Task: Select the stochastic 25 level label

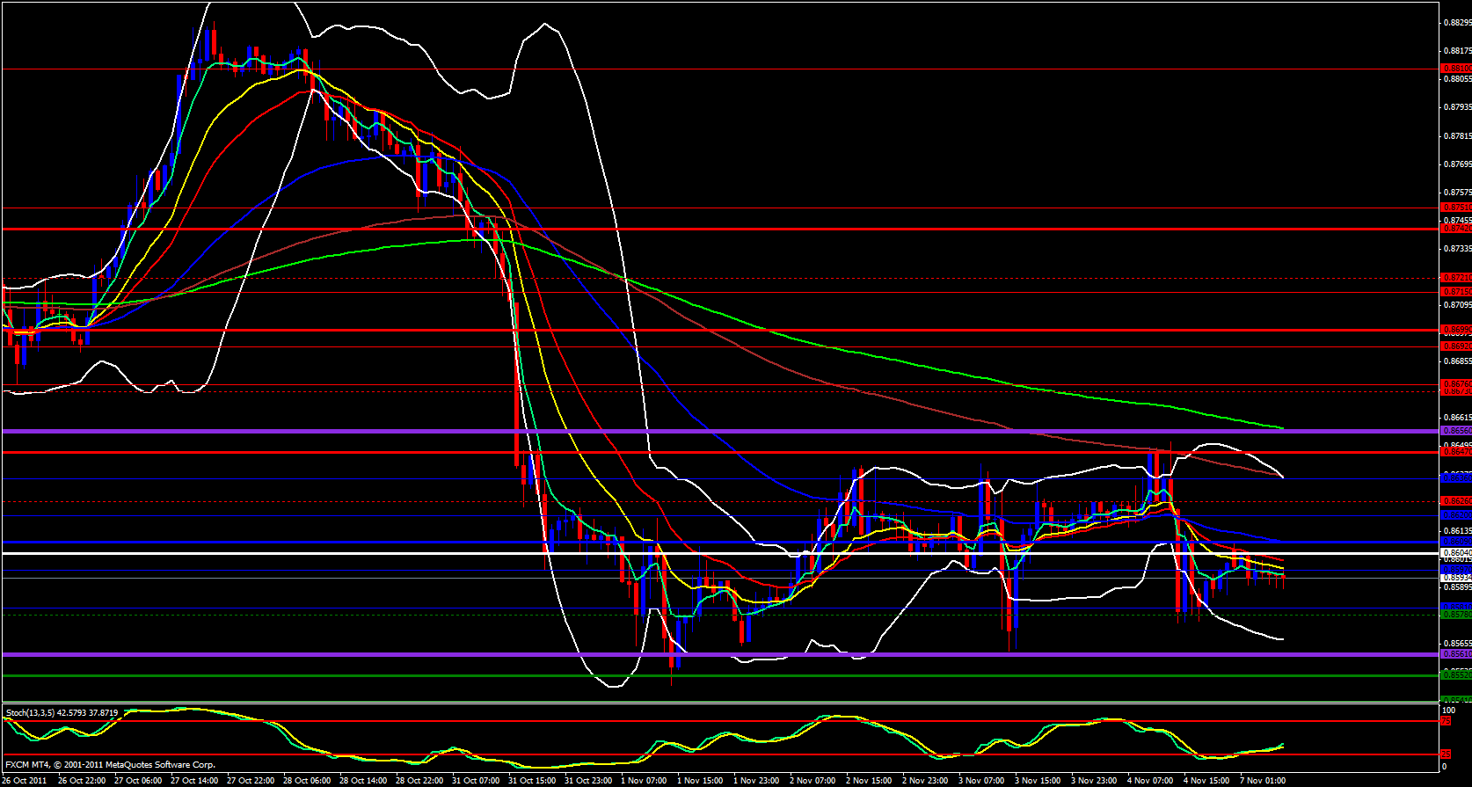Action: point(1445,754)
